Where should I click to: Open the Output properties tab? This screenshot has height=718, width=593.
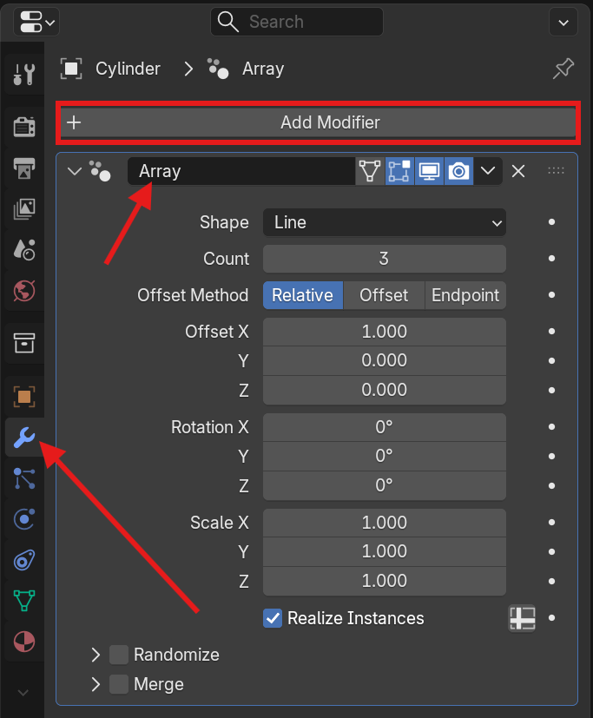point(24,168)
